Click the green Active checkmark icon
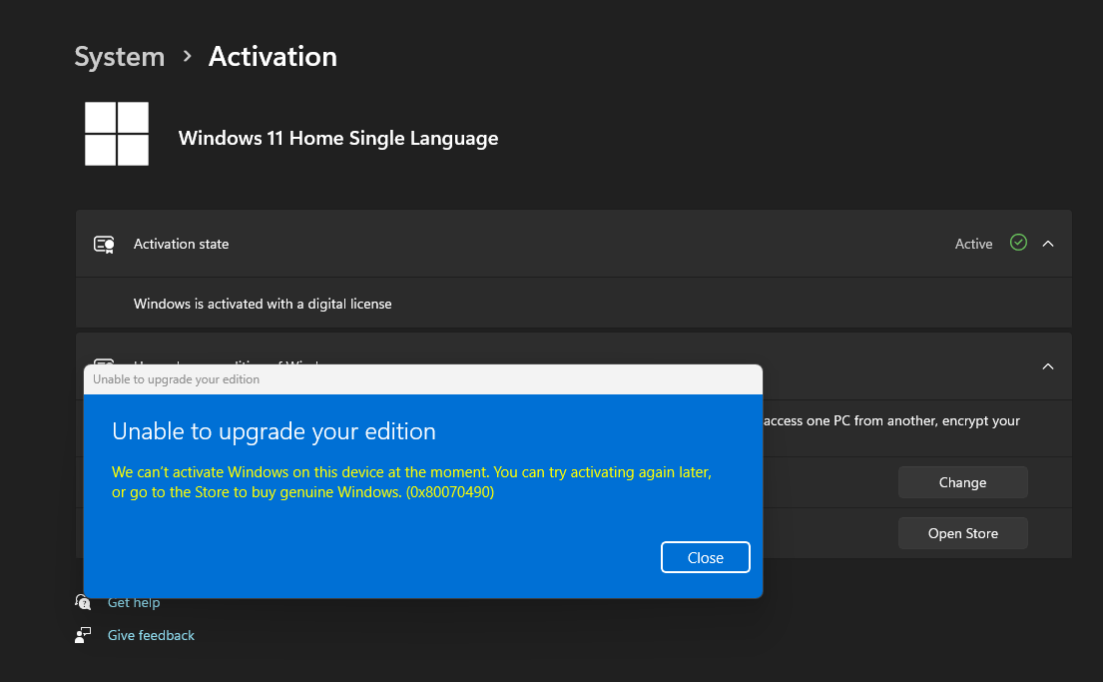The image size is (1103, 682). (x=1018, y=243)
